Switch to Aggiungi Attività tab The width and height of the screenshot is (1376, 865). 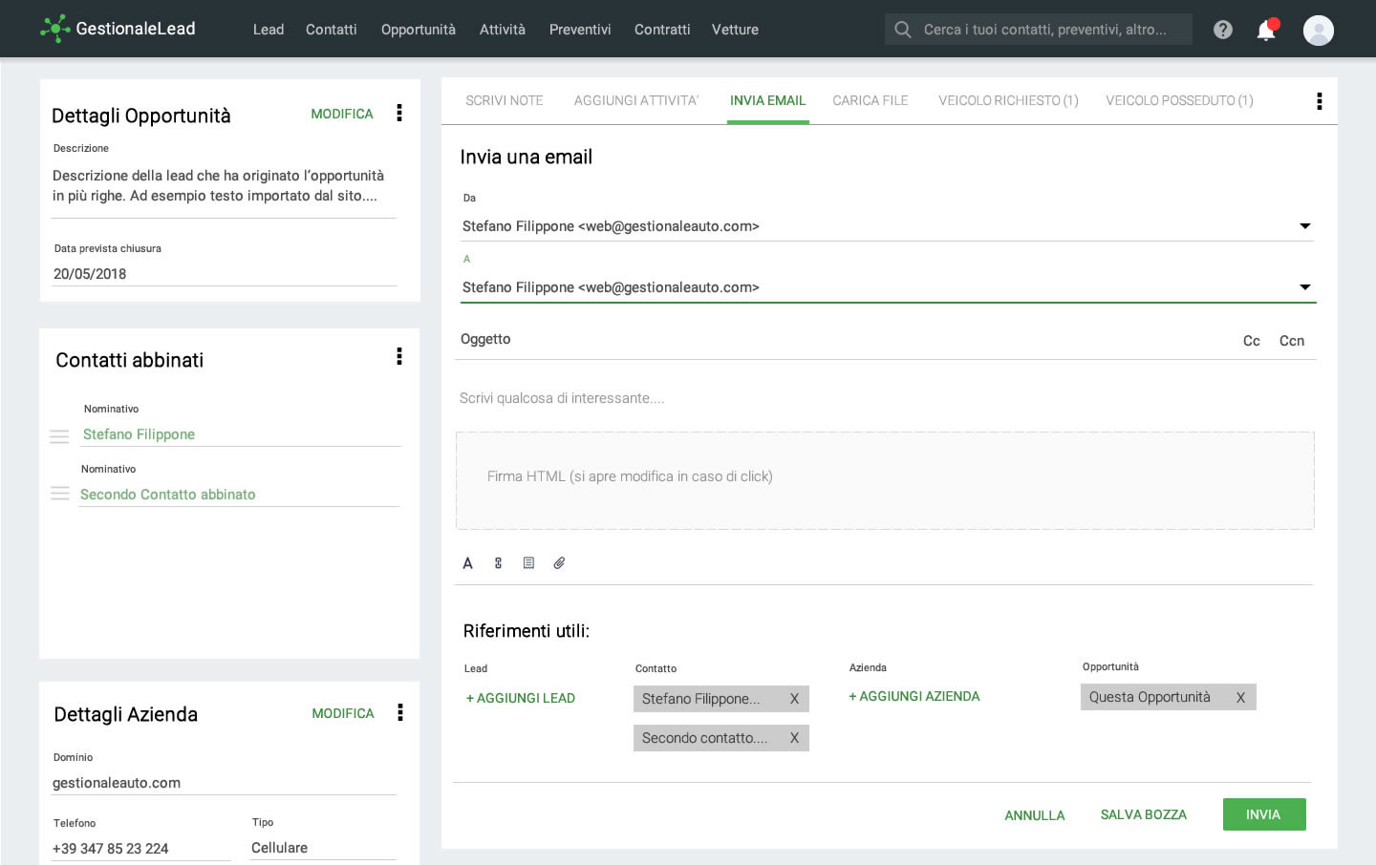coord(636,100)
